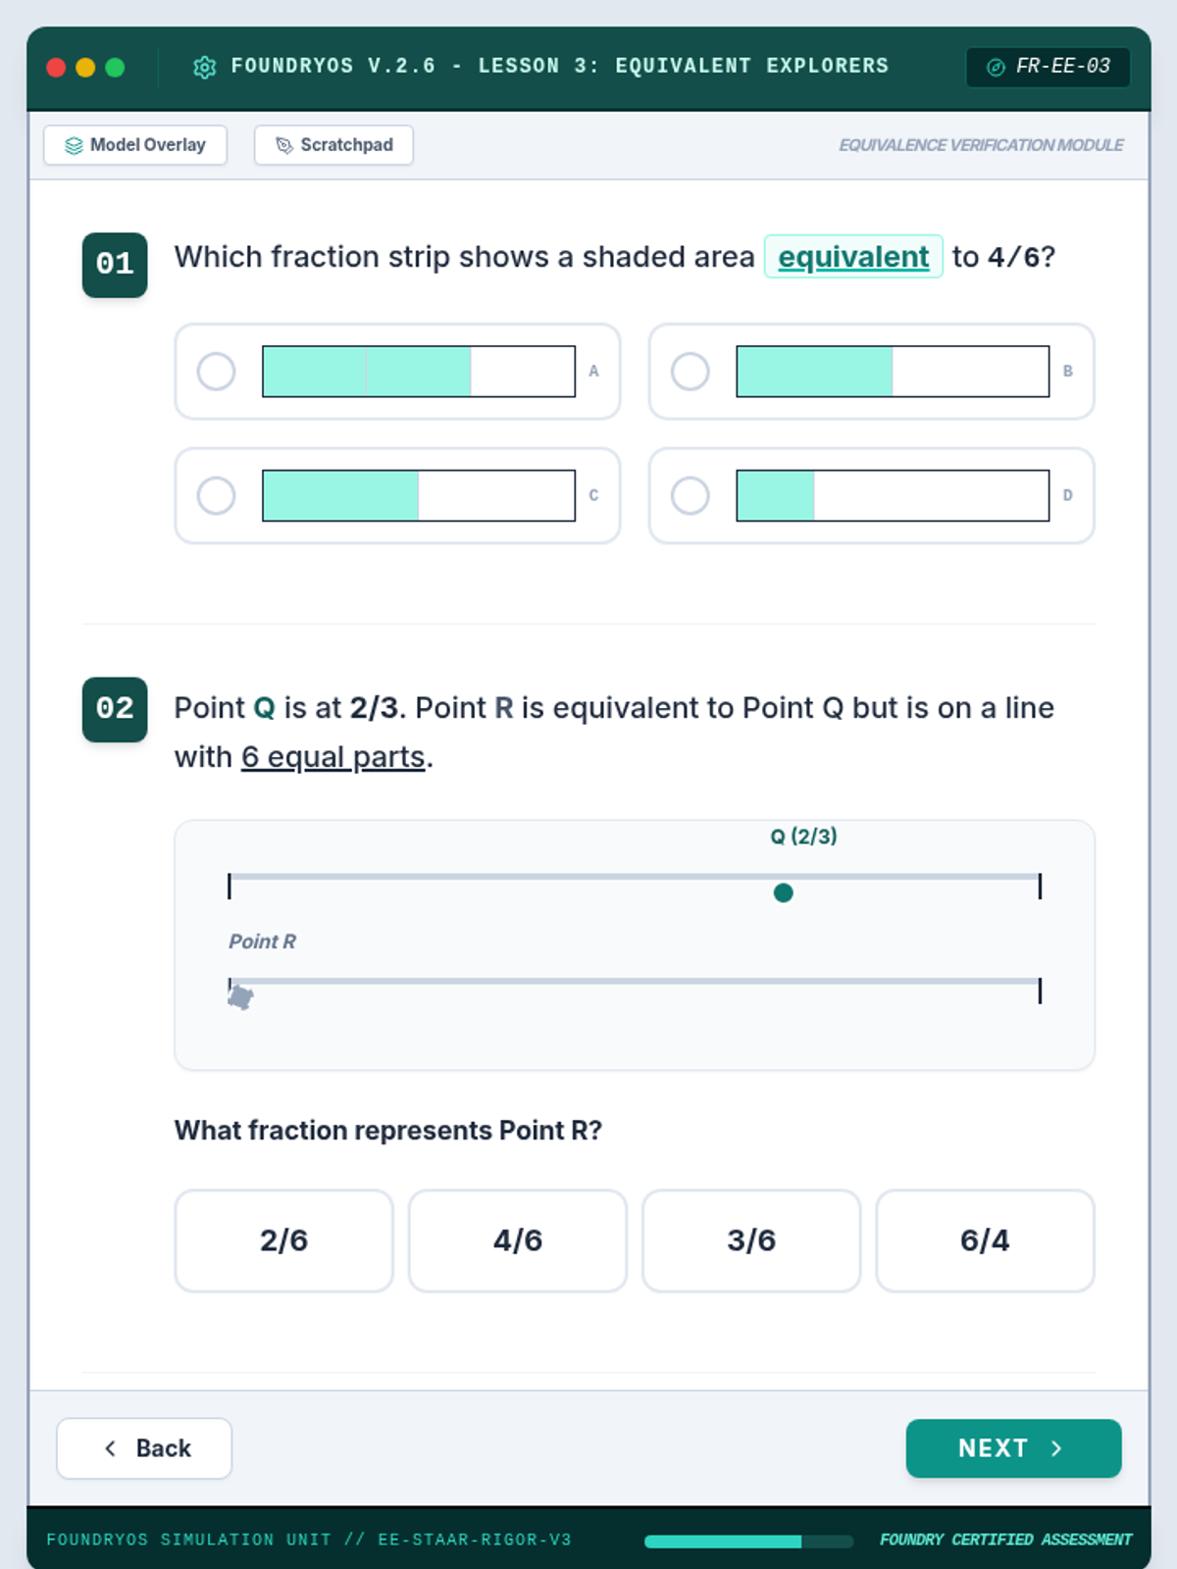Open the Scratchpad tab

333,145
